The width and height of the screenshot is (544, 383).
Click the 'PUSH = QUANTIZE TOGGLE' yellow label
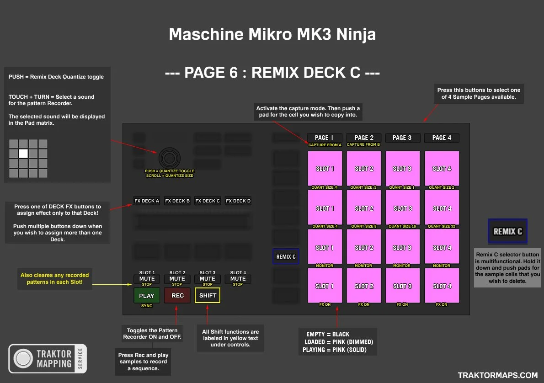pos(170,171)
